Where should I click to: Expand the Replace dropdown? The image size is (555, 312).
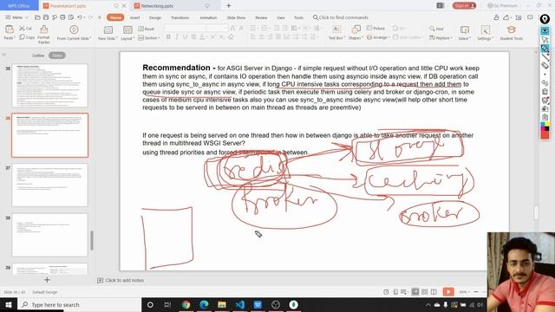(441, 37)
